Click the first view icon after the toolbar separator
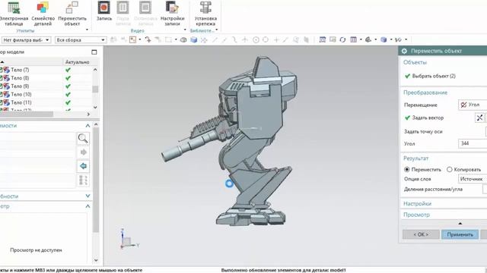Image resolution: width=487 pixels, height=273 pixels. click(323, 39)
